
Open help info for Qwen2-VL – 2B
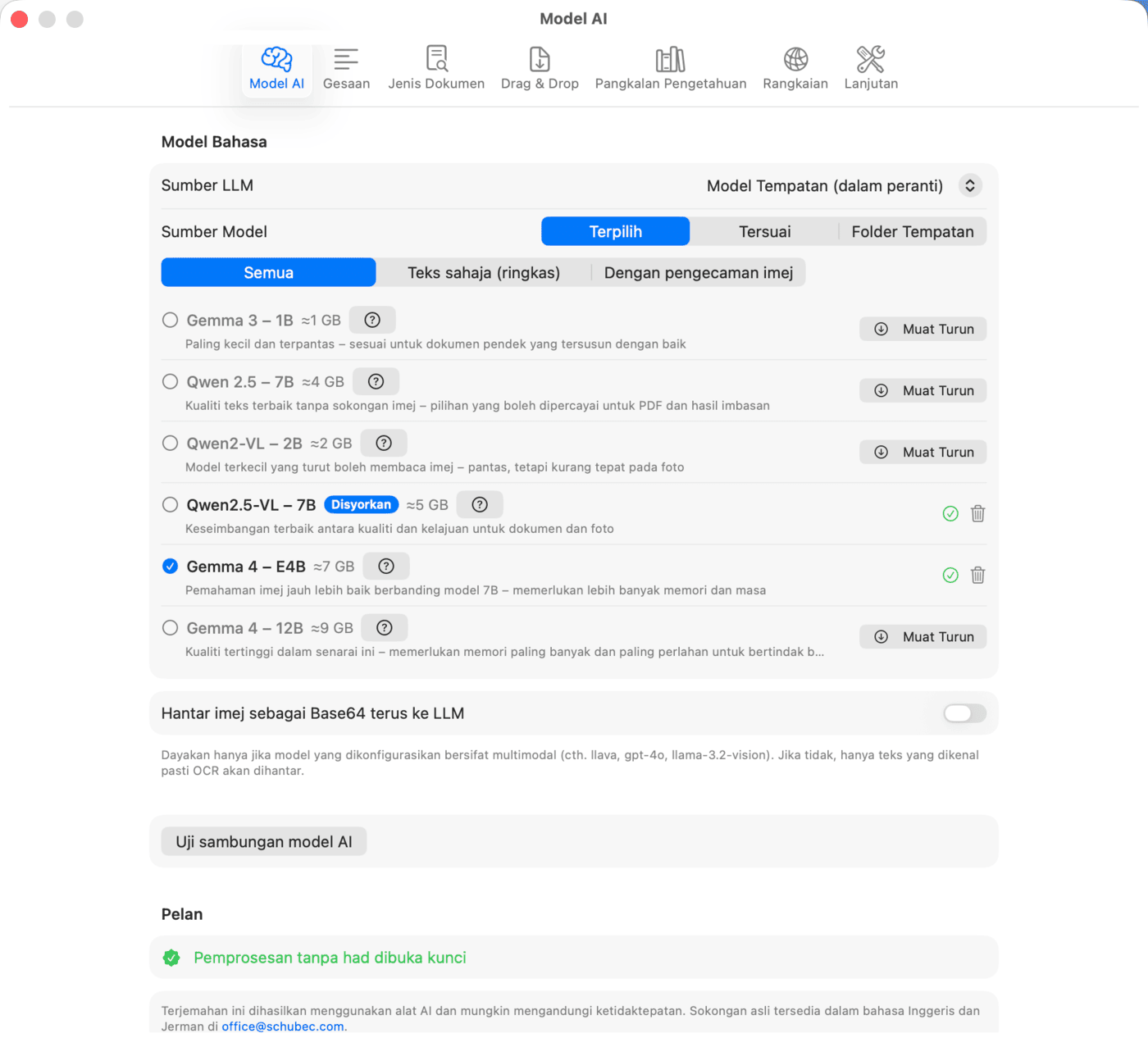[384, 443]
